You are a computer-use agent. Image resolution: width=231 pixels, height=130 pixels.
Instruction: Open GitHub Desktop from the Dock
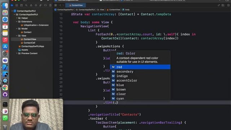pos(5,95)
